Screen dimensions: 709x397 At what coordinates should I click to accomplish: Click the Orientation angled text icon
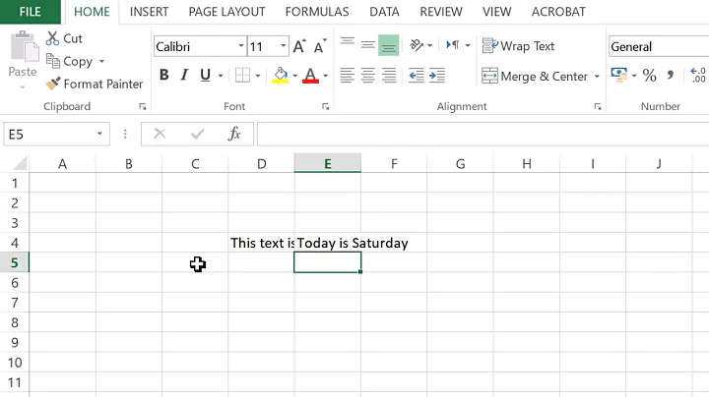(x=416, y=45)
